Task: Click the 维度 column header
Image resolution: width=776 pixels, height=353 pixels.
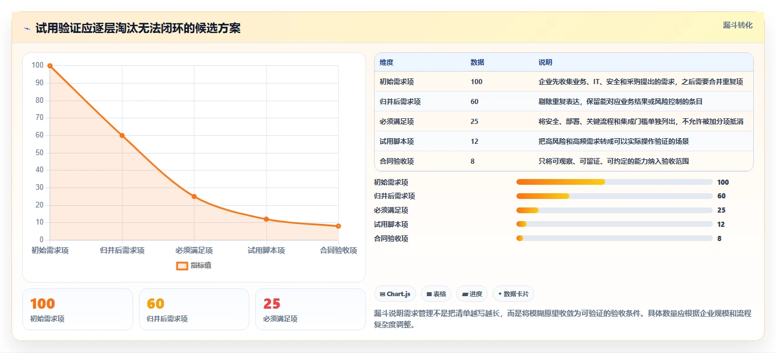Action: 387,63
